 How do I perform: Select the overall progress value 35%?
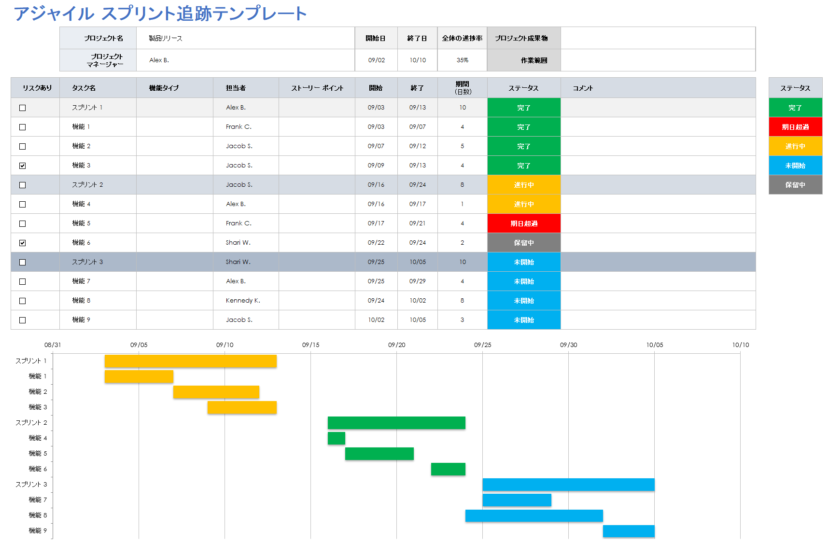(462, 60)
